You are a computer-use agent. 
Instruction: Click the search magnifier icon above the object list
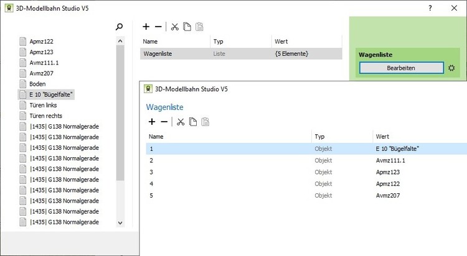click(x=119, y=27)
